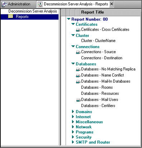
Task: Click glasses icon beside Cross Certificates report
Action: tap(78, 30)
